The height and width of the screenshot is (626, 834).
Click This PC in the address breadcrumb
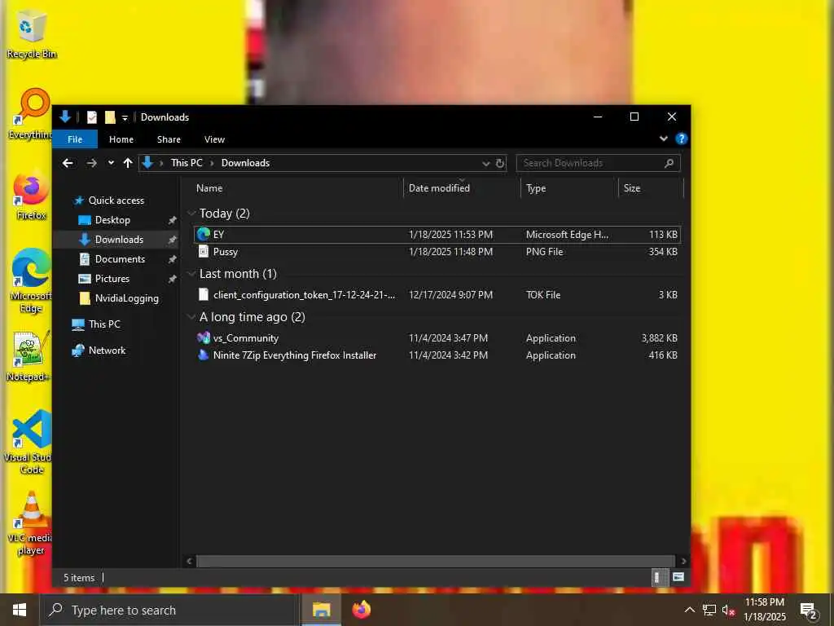click(x=187, y=163)
